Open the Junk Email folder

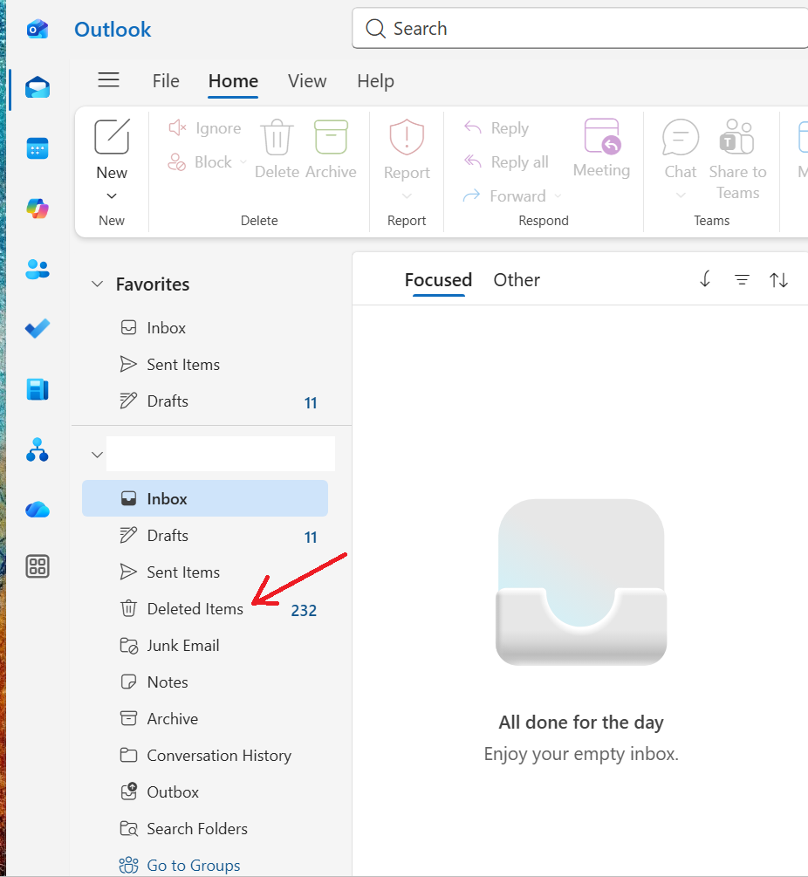coord(205,646)
